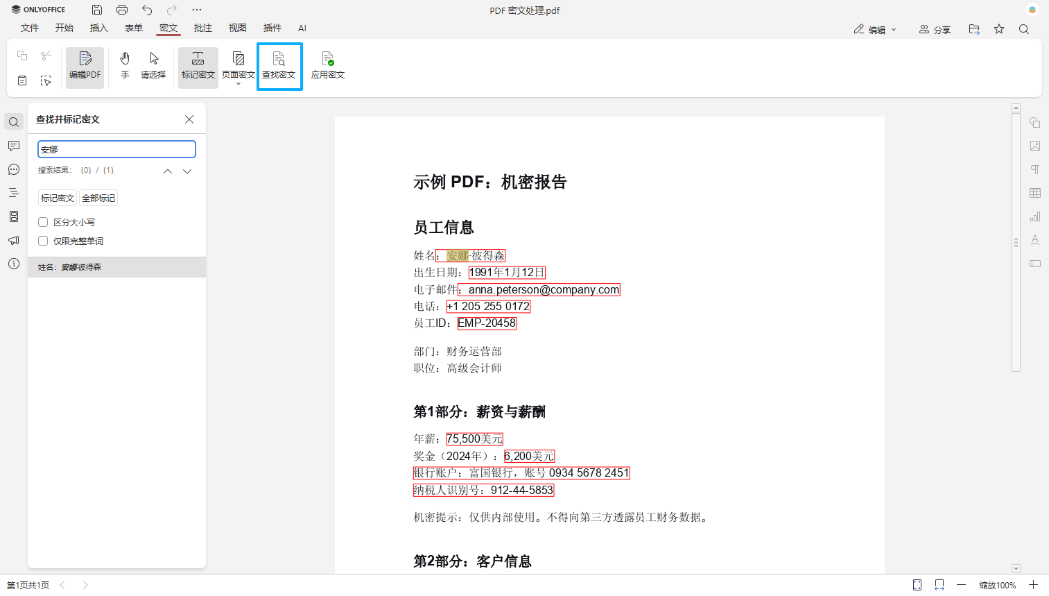Switch to the 批注 ribbon tab
The width and height of the screenshot is (1049, 596).
pos(203,28)
